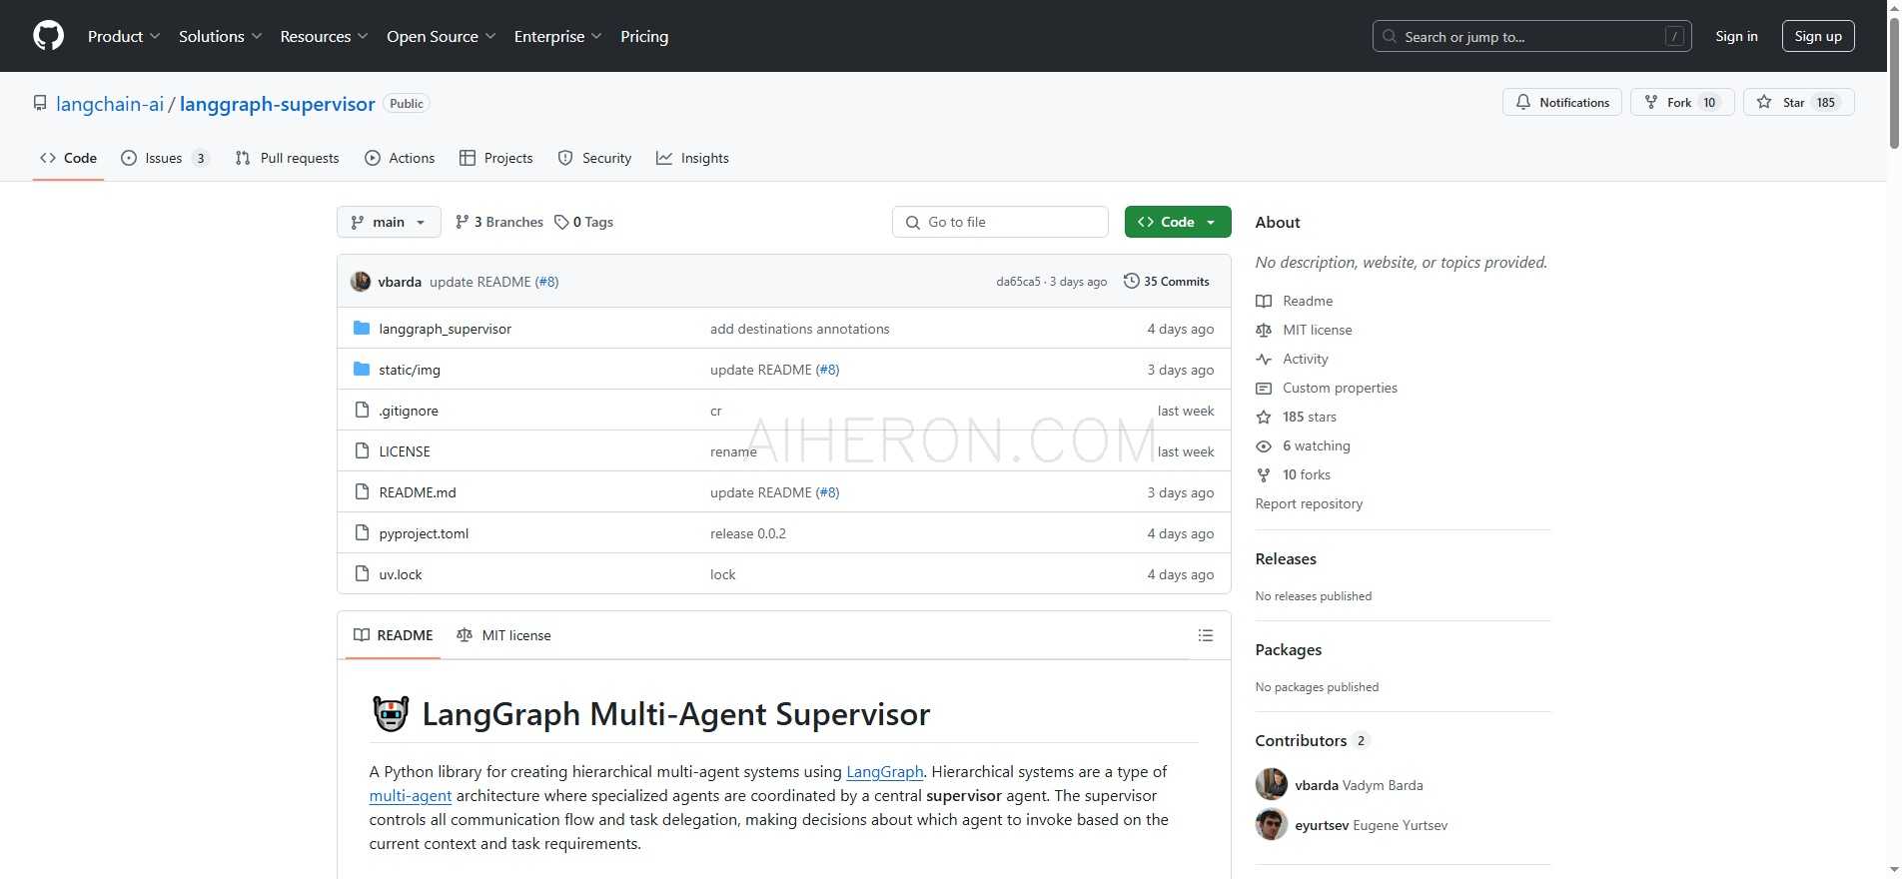Go to Pricing page
This screenshot has height=879, width=1902.
644,36
